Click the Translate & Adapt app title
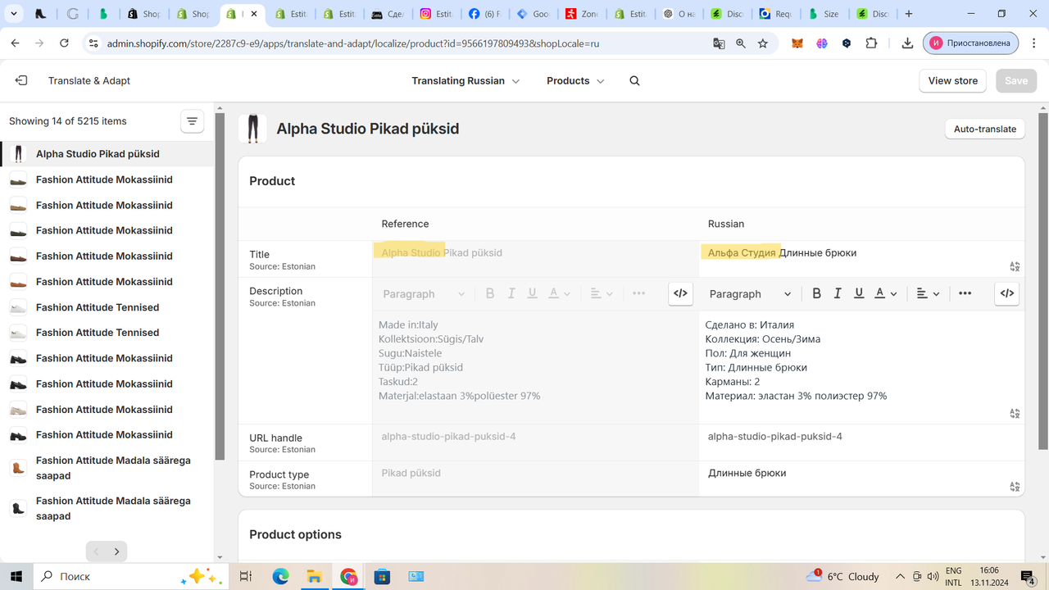Image resolution: width=1049 pixels, height=590 pixels. click(x=89, y=81)
